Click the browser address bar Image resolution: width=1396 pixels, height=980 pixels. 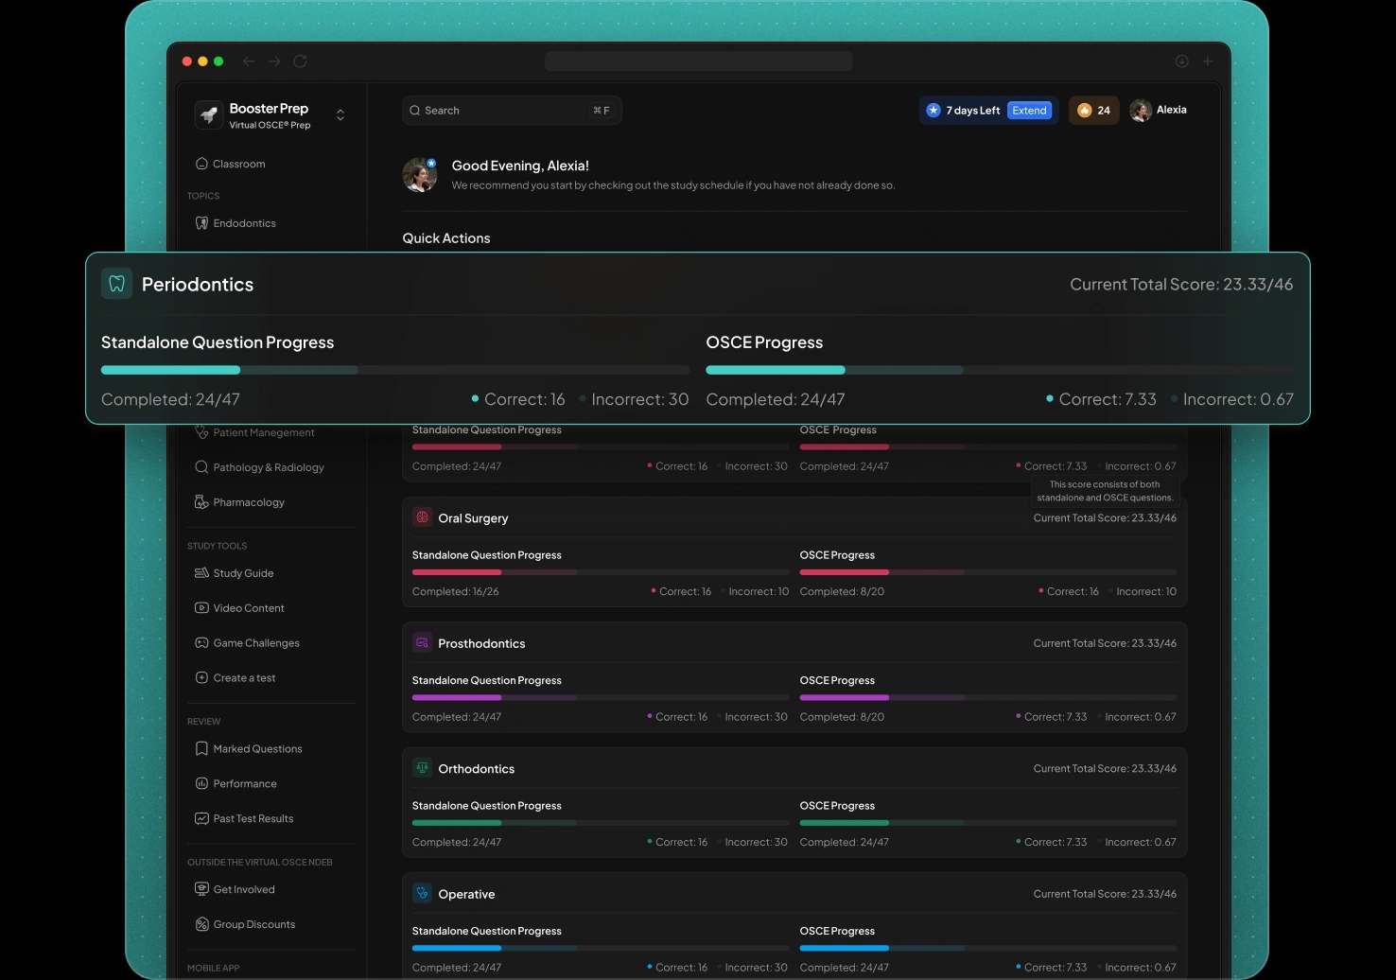pyautogui.click(x=698, y=61)
